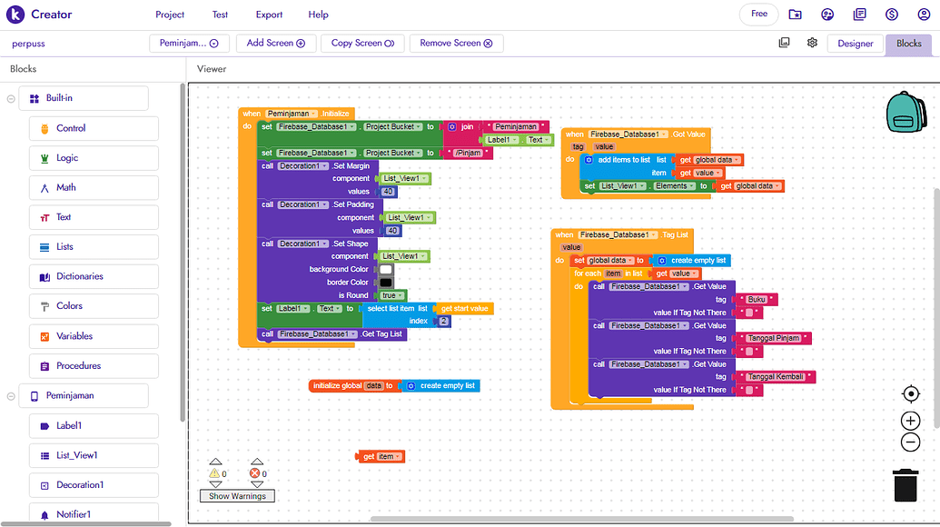Click the Free plan badge
Image resolution: width=940 pixels, height=527 pixels.
tap(759, 14)
